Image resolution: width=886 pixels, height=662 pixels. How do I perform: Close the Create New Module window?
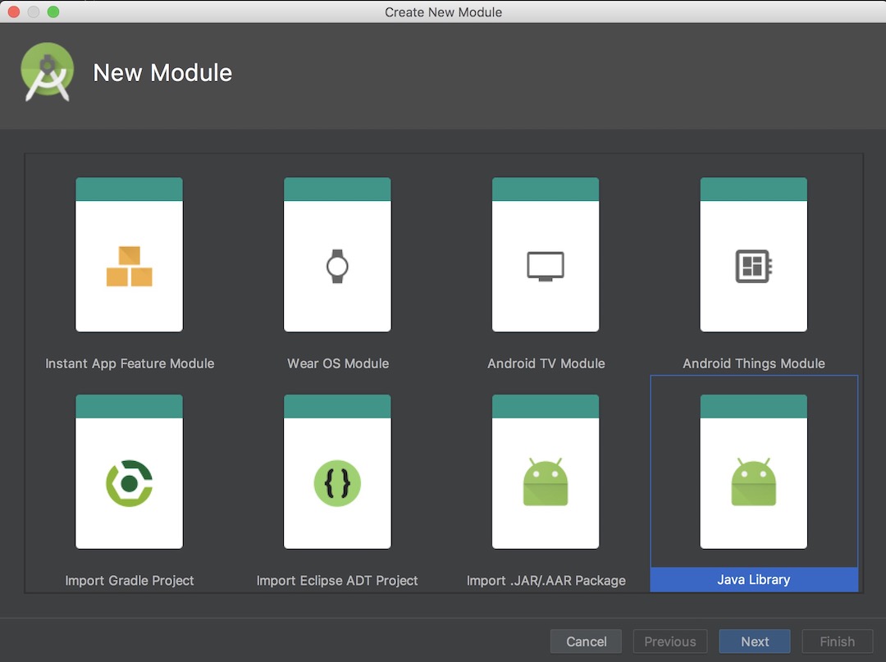tap(14, 11)
